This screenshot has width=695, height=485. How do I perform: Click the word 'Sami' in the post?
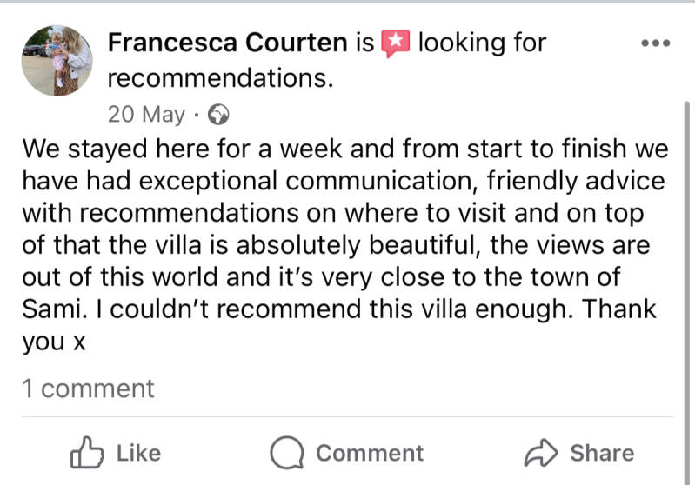pyautogui.click(x=50, y=310)
